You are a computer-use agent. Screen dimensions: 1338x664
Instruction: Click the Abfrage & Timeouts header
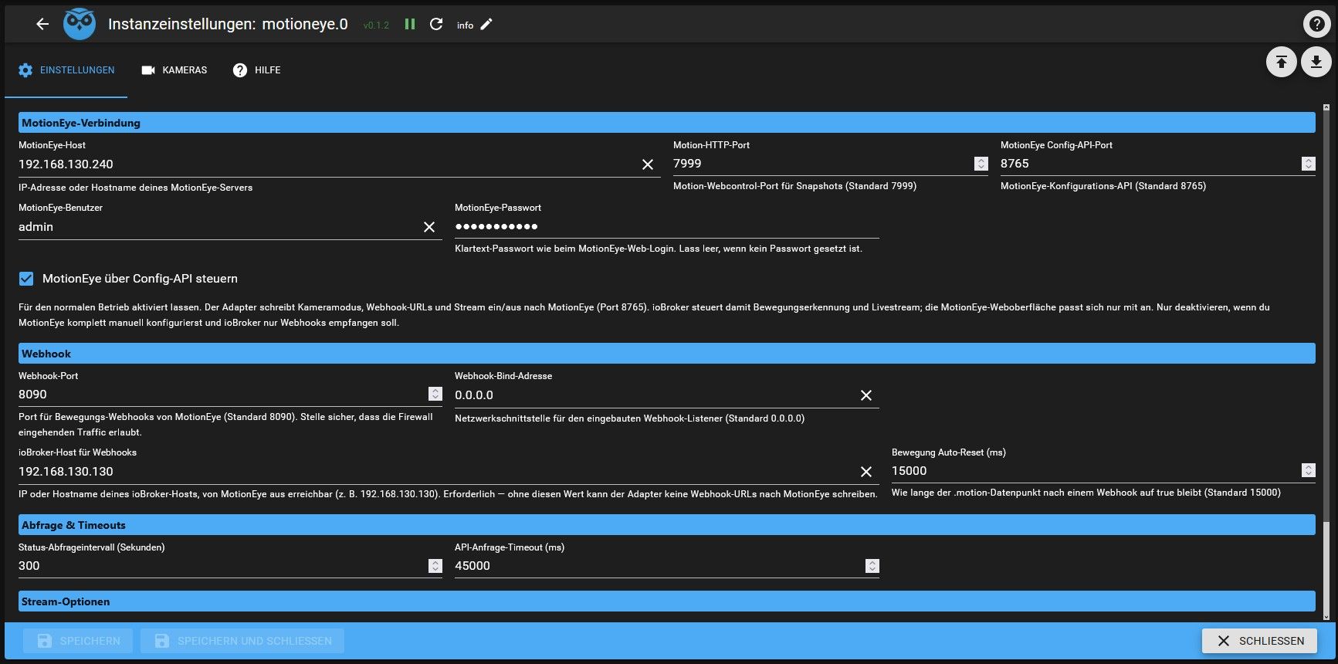pyautogui.click(x=667, y=525)
